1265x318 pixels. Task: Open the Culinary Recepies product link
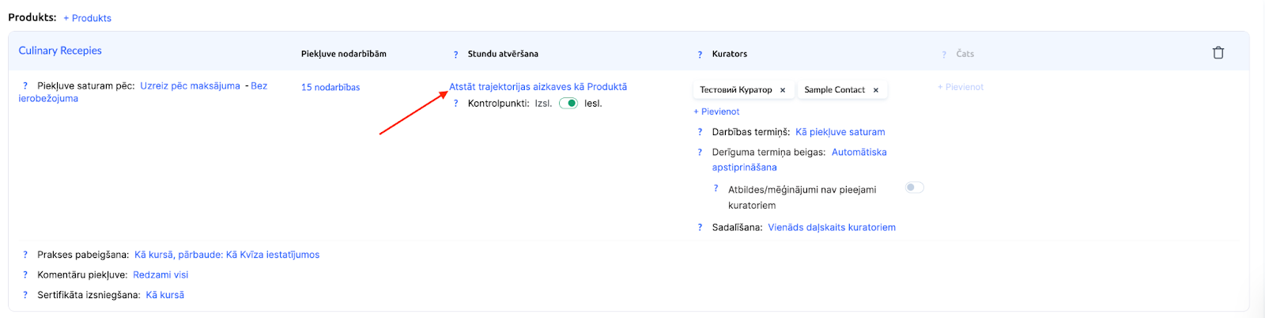click(60, 51)
